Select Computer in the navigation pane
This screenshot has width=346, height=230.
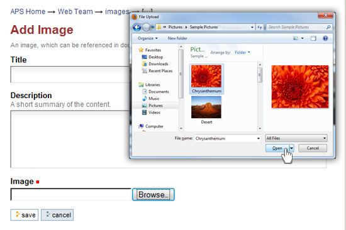pos(154,126)
